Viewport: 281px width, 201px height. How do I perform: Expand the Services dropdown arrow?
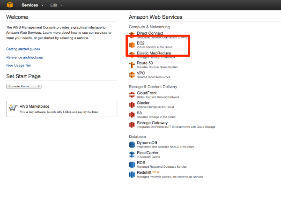pyautogui.click(x=42, y=5)
